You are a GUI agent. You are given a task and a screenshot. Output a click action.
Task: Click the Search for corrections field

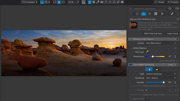(147, 9)
